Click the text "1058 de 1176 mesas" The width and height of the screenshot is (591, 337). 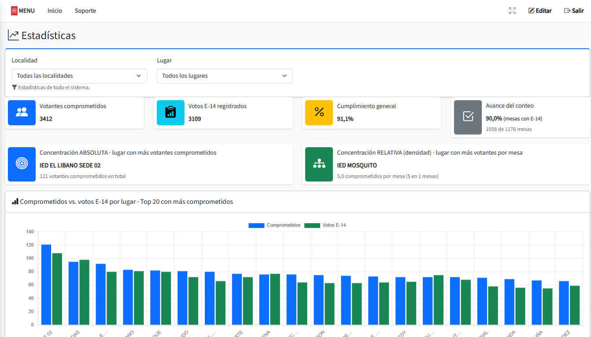509,129
